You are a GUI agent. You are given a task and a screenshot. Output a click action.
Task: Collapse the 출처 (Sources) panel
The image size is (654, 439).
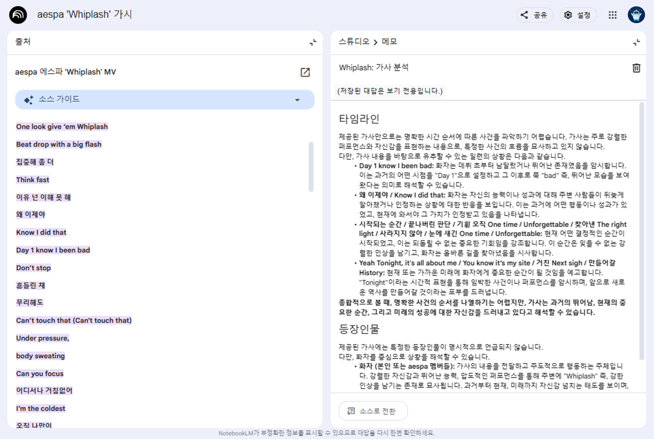tap(312, 42)
